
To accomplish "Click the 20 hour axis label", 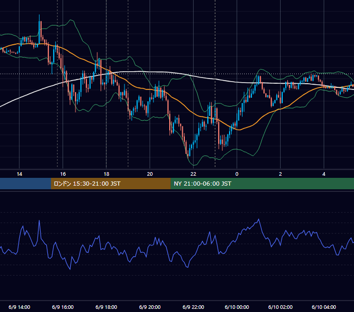I will click(150, 174).
